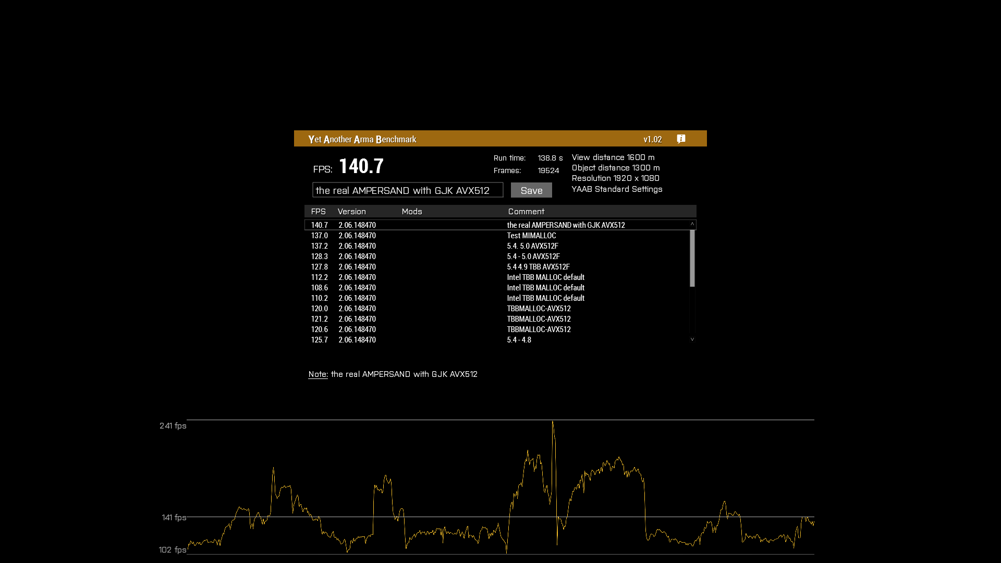Click the 141 fps graph axis label
The width and height of the screenshot is (1001, 563).
[174, 518]
